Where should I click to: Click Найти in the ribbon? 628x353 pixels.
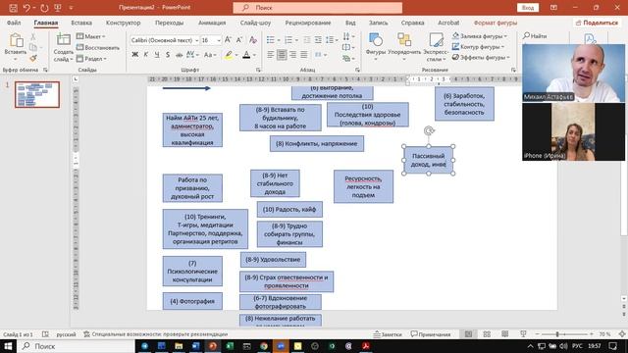(535, 36)
